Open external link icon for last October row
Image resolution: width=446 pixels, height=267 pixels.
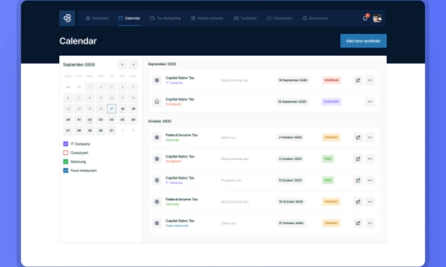pos(358,223)
